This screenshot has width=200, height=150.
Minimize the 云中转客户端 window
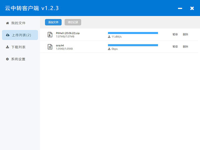click(x=180, y=8)
